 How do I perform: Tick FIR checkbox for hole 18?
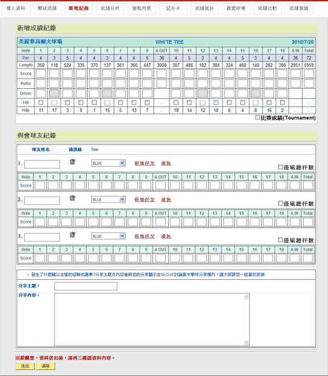(x=282, y=103)
